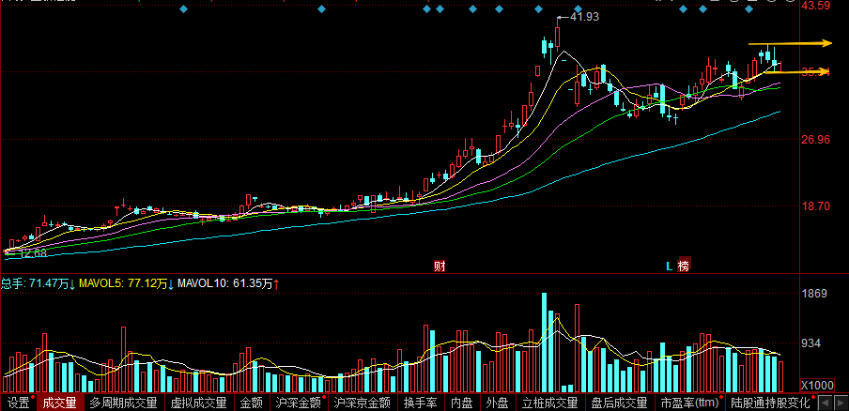
Task: Open the 设置 settings tab
Action: coord(18,403)
